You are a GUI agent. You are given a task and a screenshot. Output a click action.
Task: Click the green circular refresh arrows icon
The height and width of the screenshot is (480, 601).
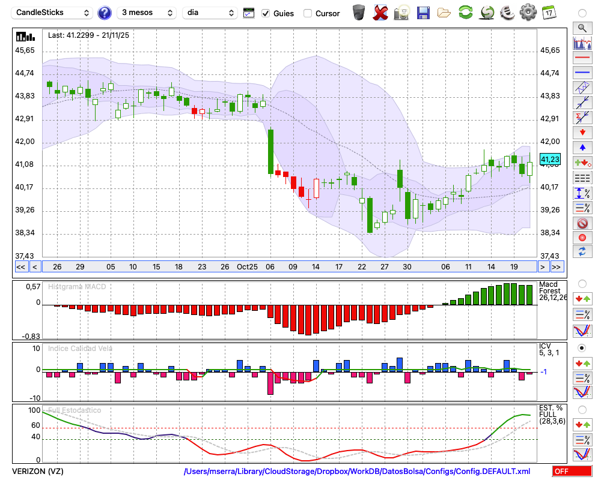[x=465, y=13]
